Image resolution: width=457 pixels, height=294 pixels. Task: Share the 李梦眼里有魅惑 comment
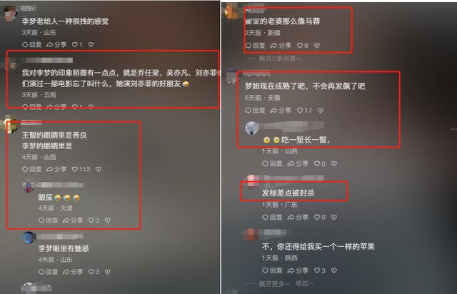point(73,272)
